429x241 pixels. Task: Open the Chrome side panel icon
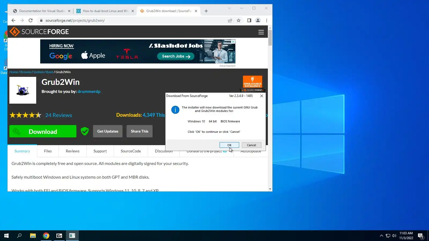249,20
